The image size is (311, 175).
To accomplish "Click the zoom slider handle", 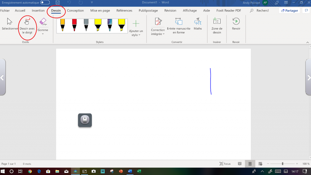I will (x=282, y=164).
